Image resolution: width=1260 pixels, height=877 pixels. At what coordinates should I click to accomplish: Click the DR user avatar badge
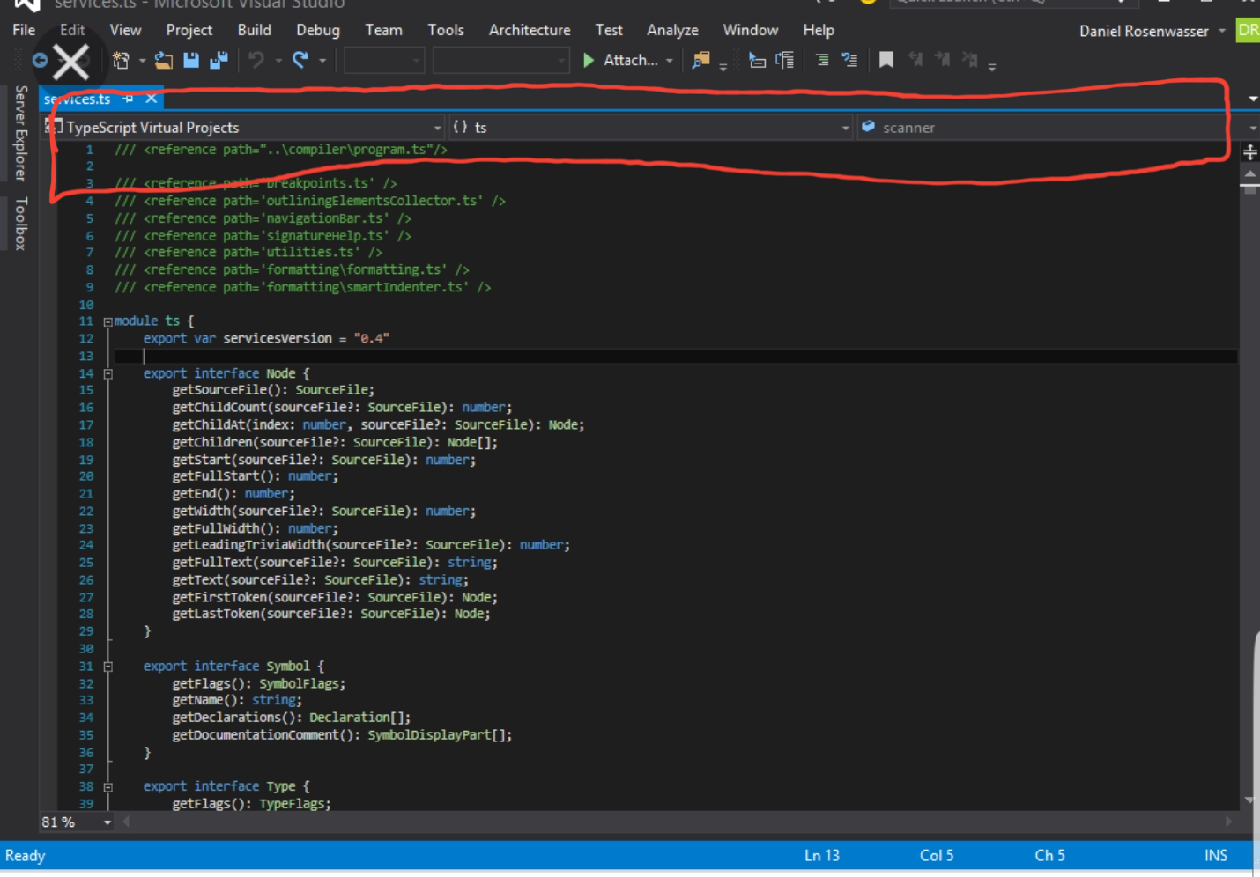coord(1249,30)
